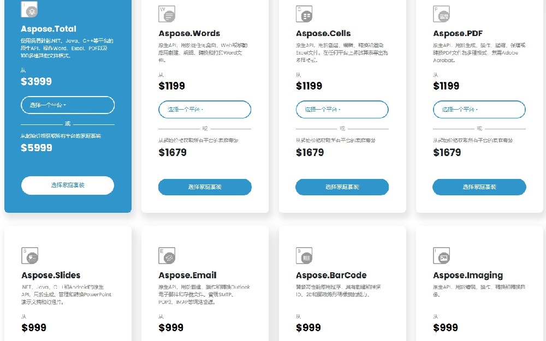Image resolution: width=546 pixels, height=341 pixels.
Task: Click the Aspose.Slides product icon
Action: tap(30, 256)
